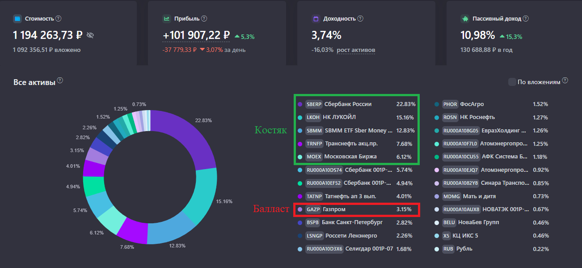Open the RU000A10DS74 Сбербанк 001P bond row
Viewport: 582px width, 268px height.
click(x=357, y=170)
